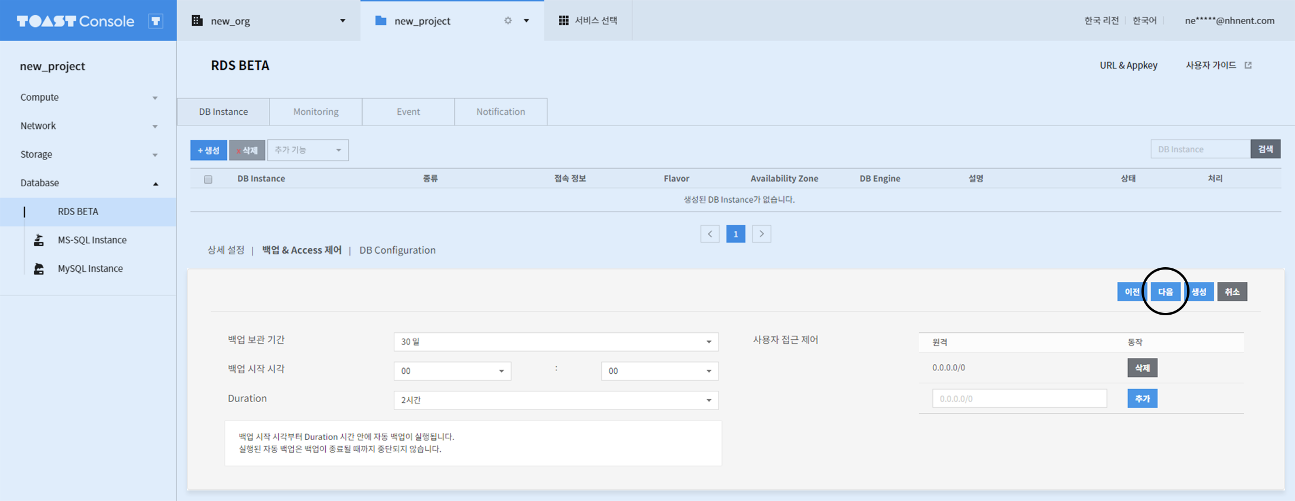
Task: Open URL & Appkey link
Action: [x=1129, y=65]
